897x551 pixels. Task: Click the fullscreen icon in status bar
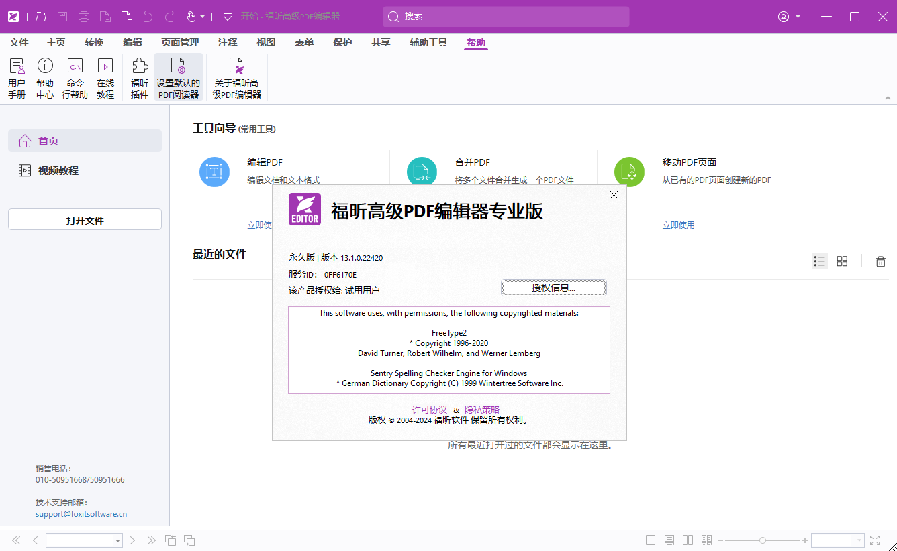[x=875, y=540]
